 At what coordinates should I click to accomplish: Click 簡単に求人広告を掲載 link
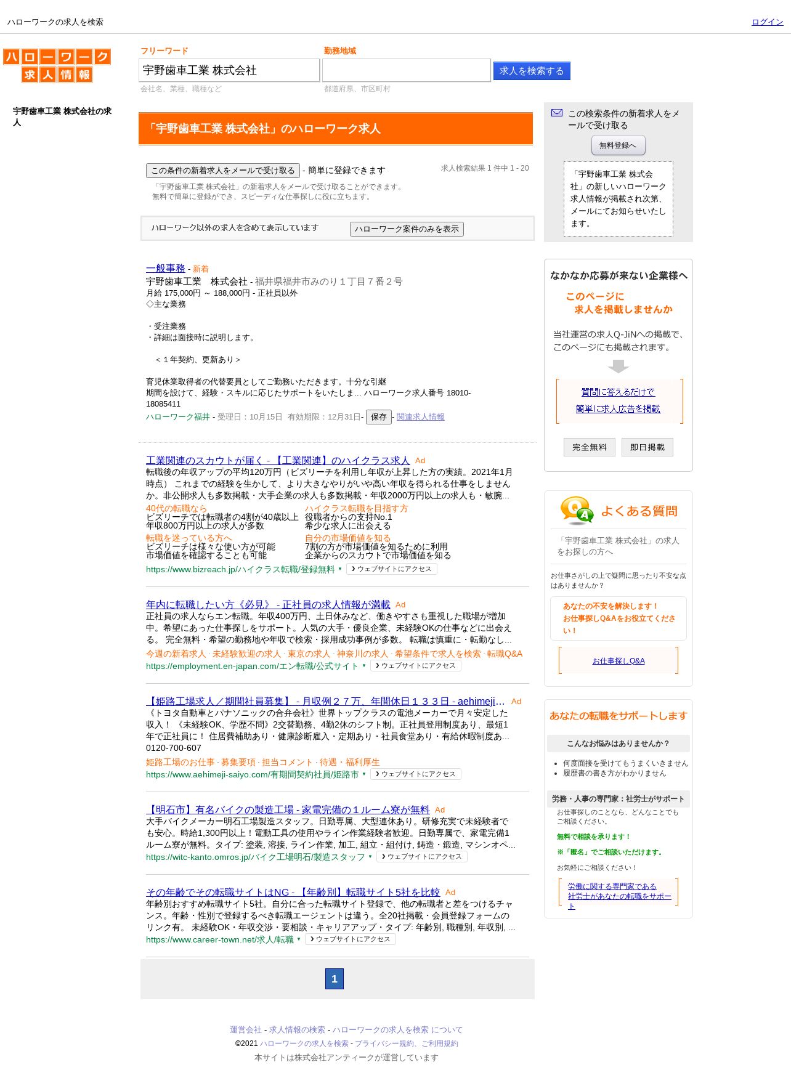pos(618,408)
